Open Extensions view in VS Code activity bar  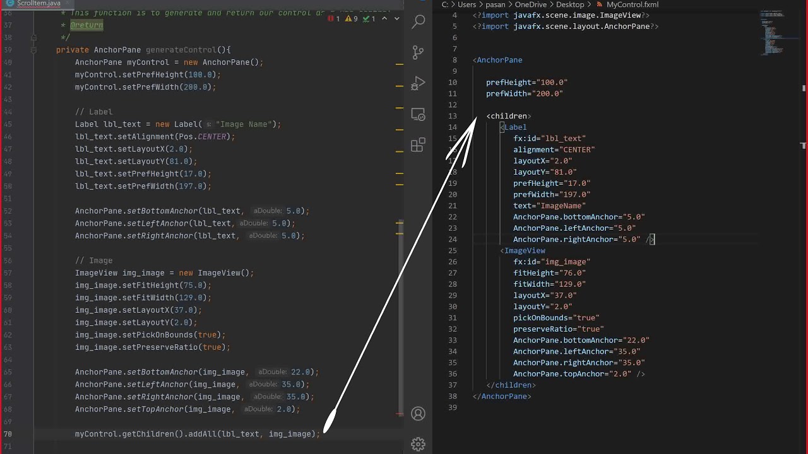[x=418, y=145]
